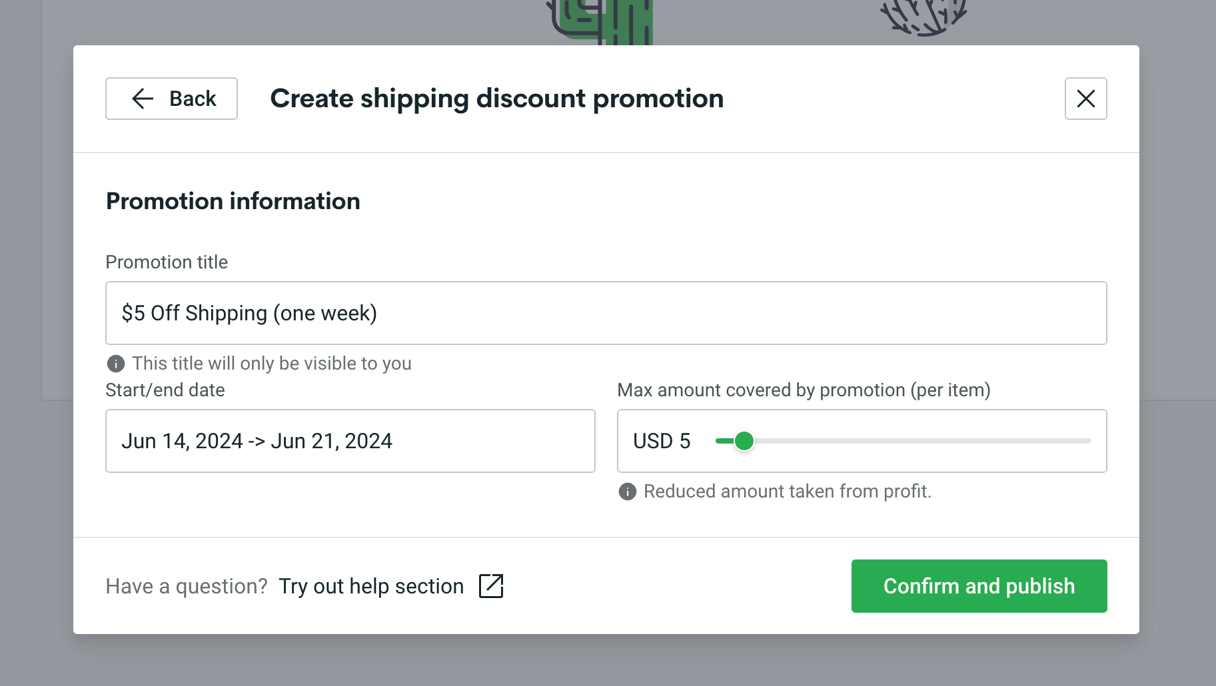Open 'Try out help section'

coord(370,586)
